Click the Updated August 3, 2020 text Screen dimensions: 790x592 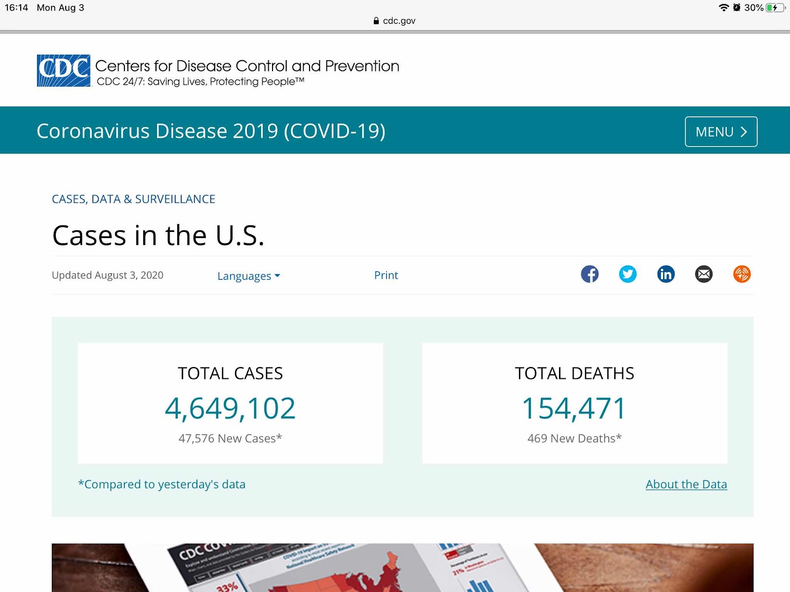tap(108, 275)
